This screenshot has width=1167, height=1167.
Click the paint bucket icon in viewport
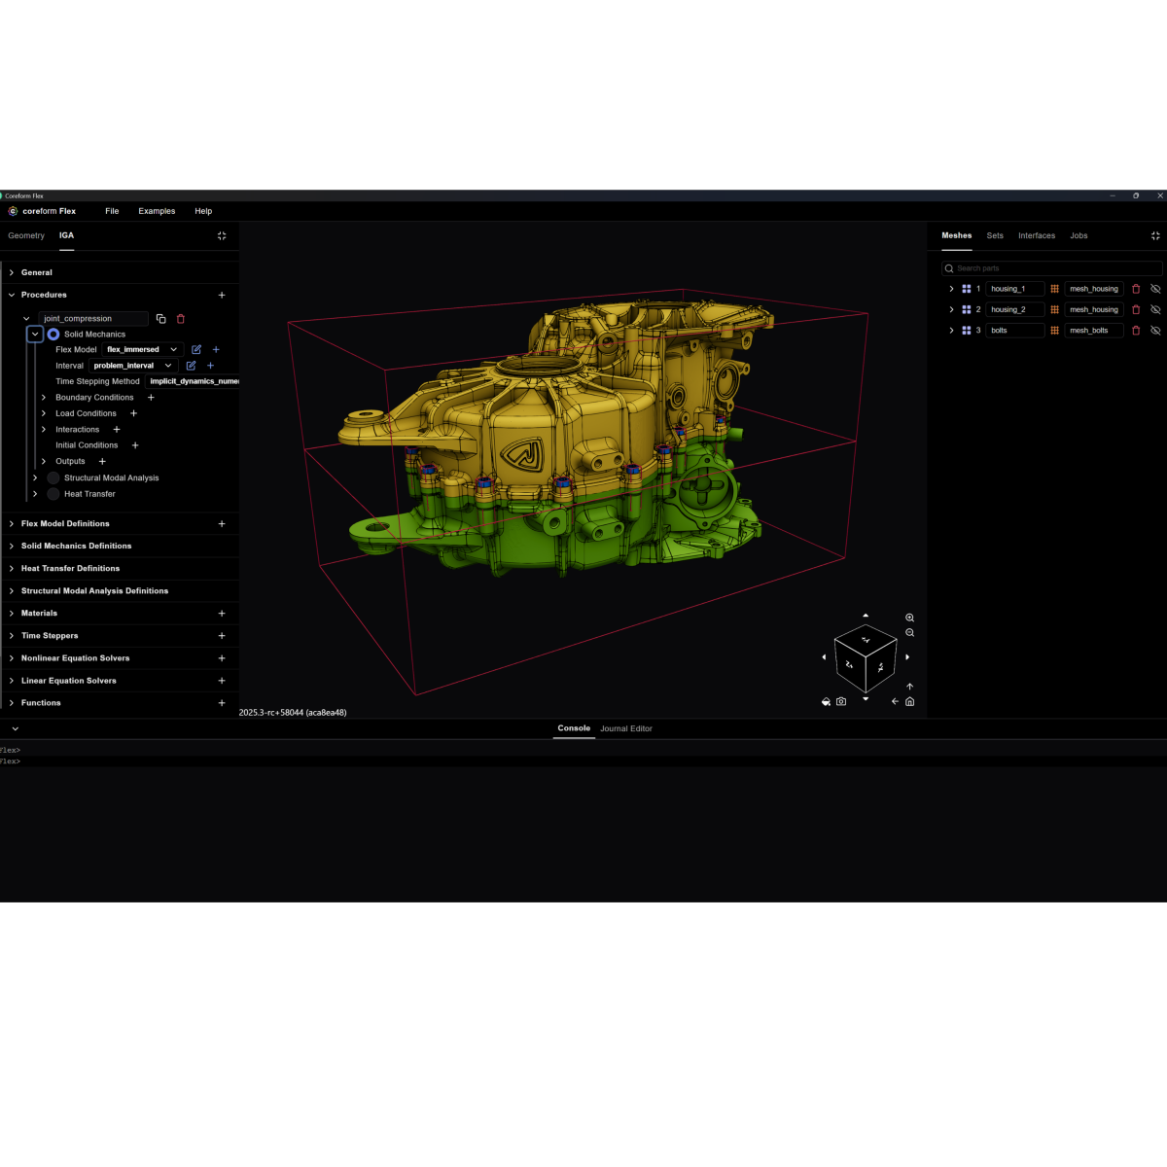826,701
